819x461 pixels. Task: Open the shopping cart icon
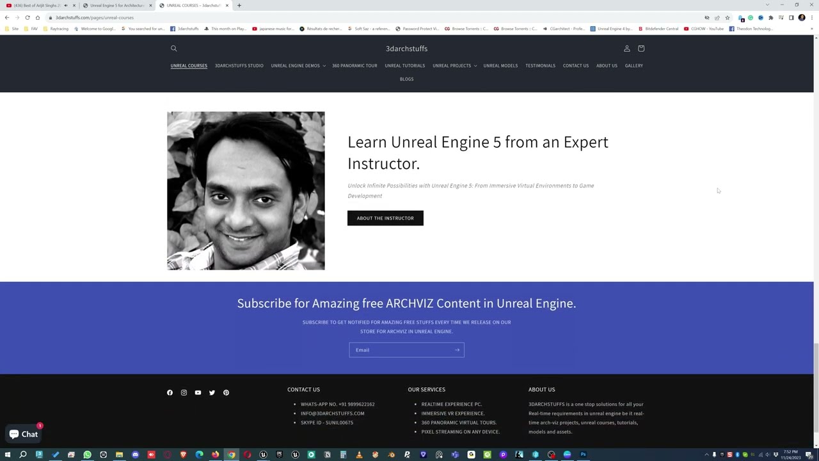pos(641,49)
